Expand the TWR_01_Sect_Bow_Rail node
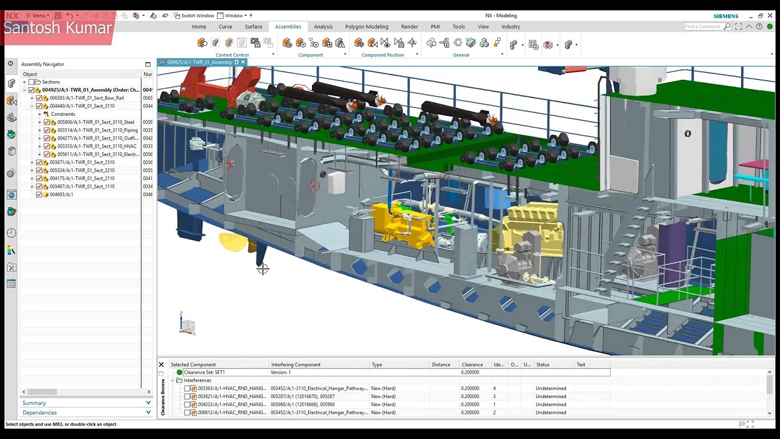Image resolution: width=780 pixels, height=439 pixels. 32,98
